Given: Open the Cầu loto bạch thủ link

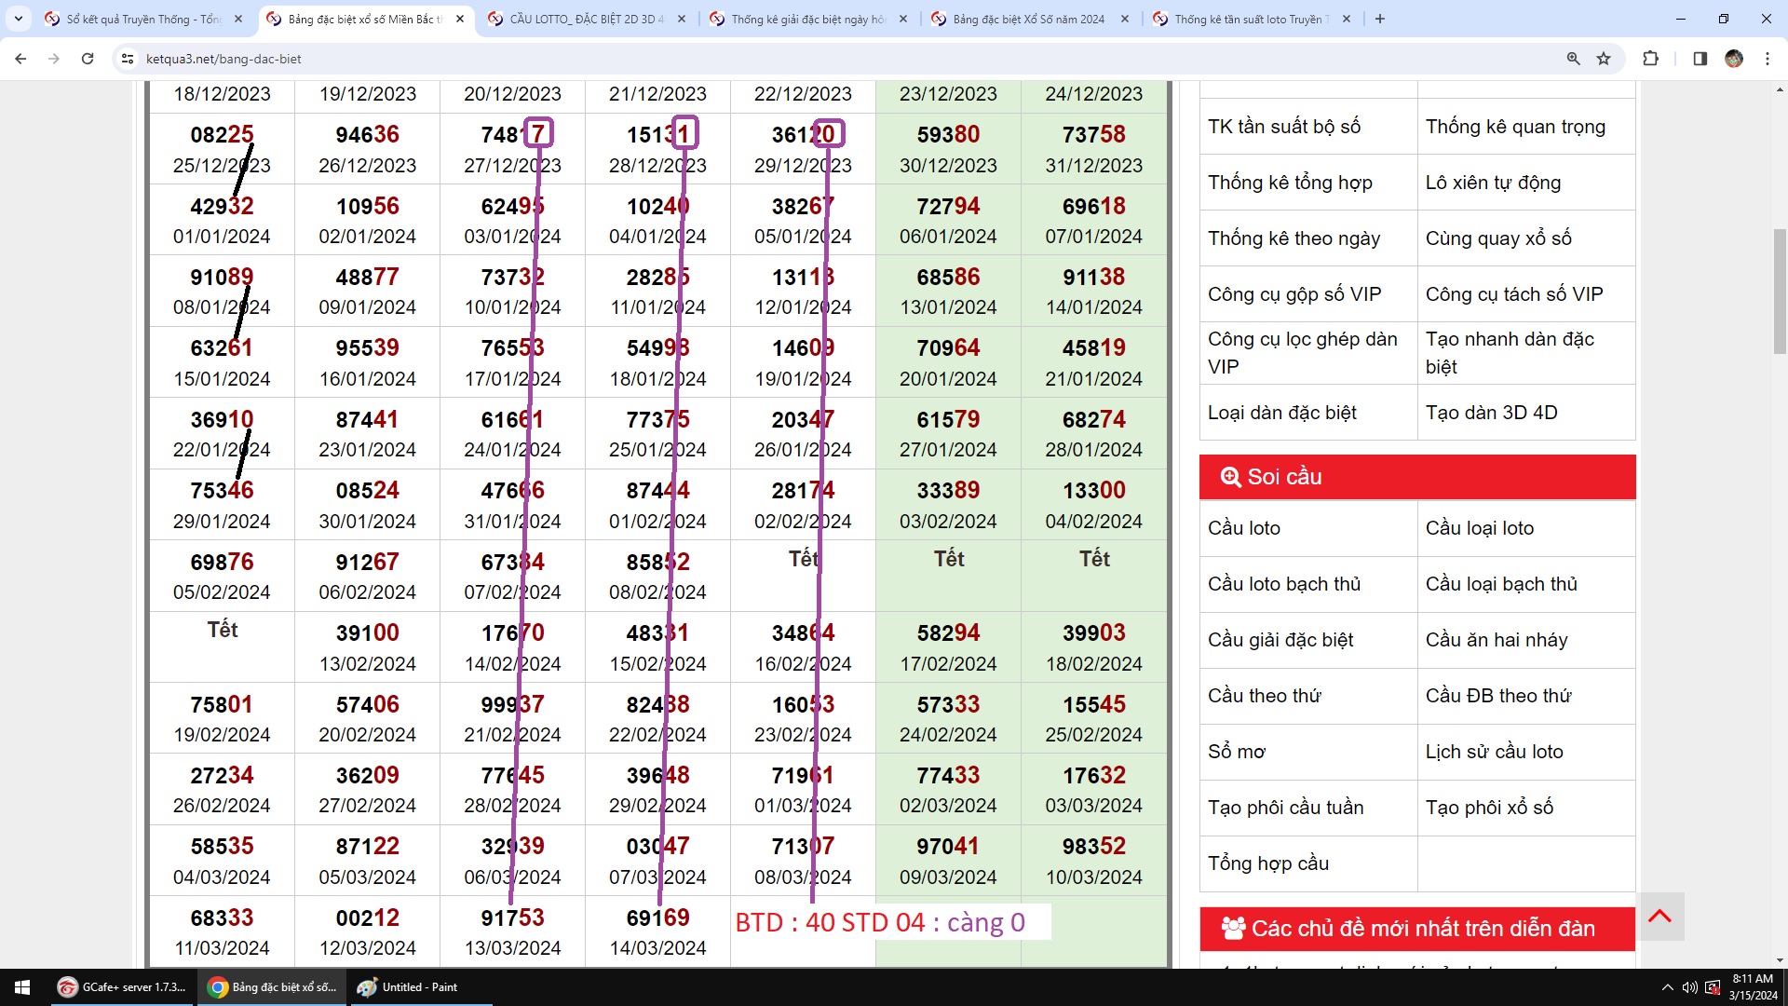Looking at the screenshot, I should coord(1284,584).
